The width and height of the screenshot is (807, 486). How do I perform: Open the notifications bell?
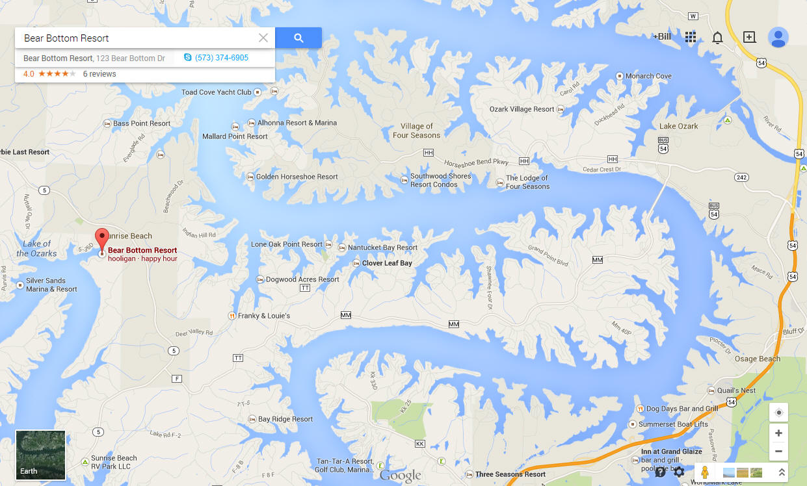pyautogui.click(x=717, y=37)
